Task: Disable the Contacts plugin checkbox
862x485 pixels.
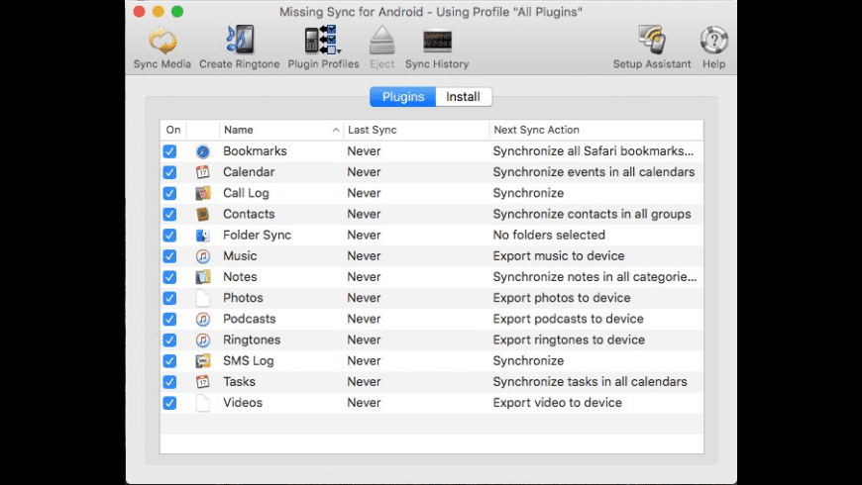Action: coord(169,214)
